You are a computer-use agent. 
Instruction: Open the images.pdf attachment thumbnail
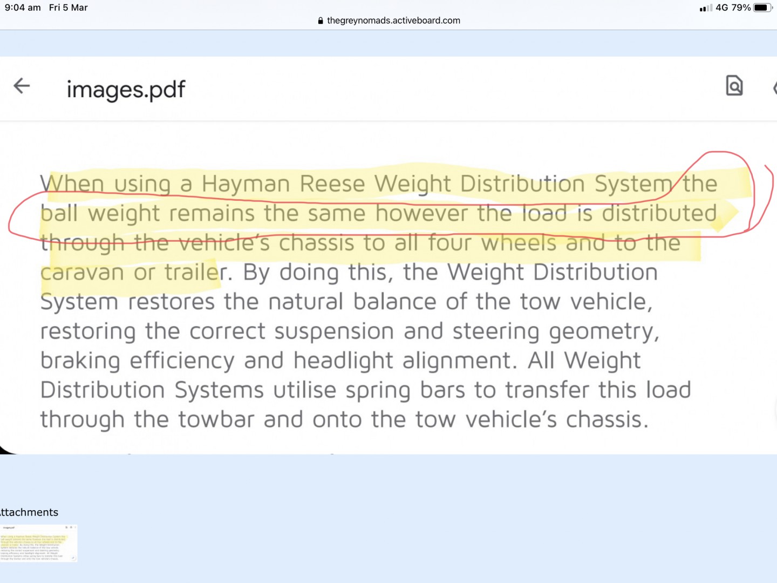(x=38, y=543)
